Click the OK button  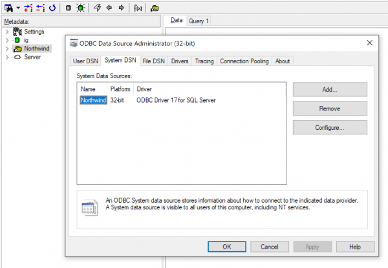227,247
